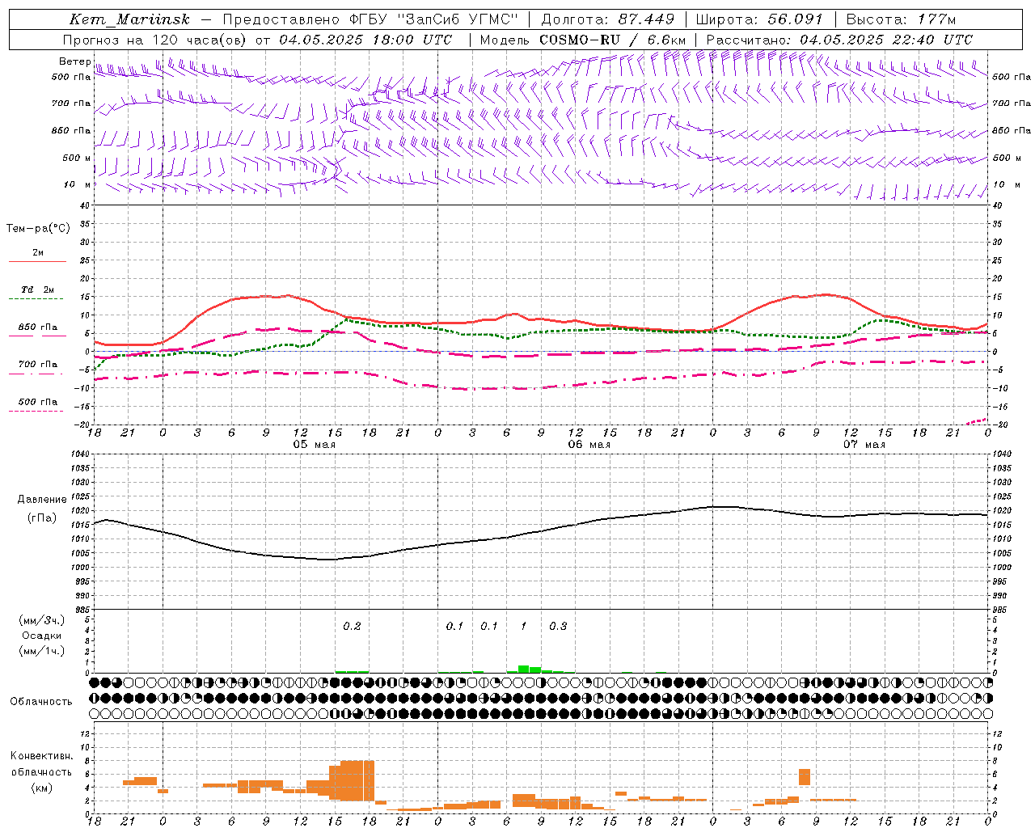This screenshot has height=828, width=1035.
Task: Click the Рассчитано: 04.05.2025 22:40 UTC timestamp
Action: [x=839, y=40]
